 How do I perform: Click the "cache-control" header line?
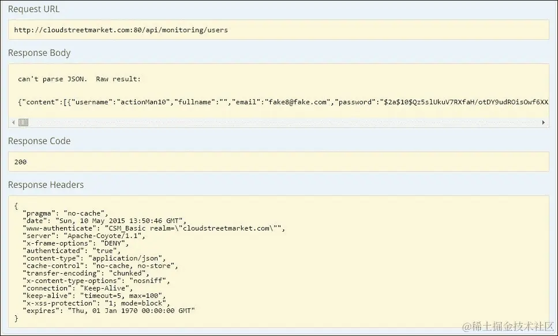pyautogui.click(x=100, y=266)
